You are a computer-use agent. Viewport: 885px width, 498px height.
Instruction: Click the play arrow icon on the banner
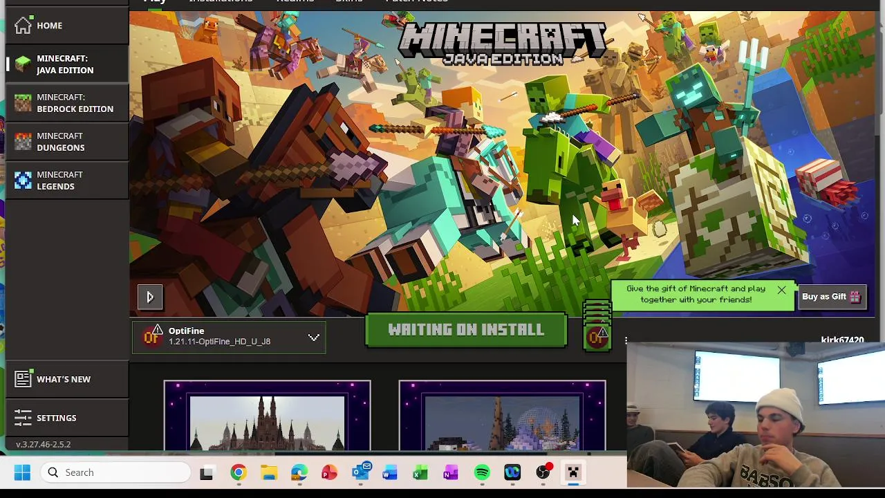click(150, 297)
